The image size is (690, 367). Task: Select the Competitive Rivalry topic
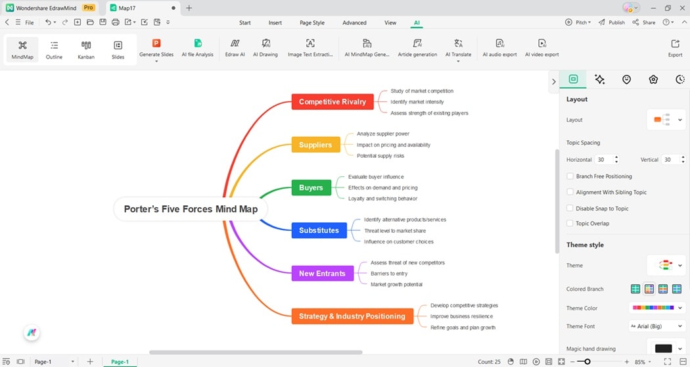pos(333,102)
